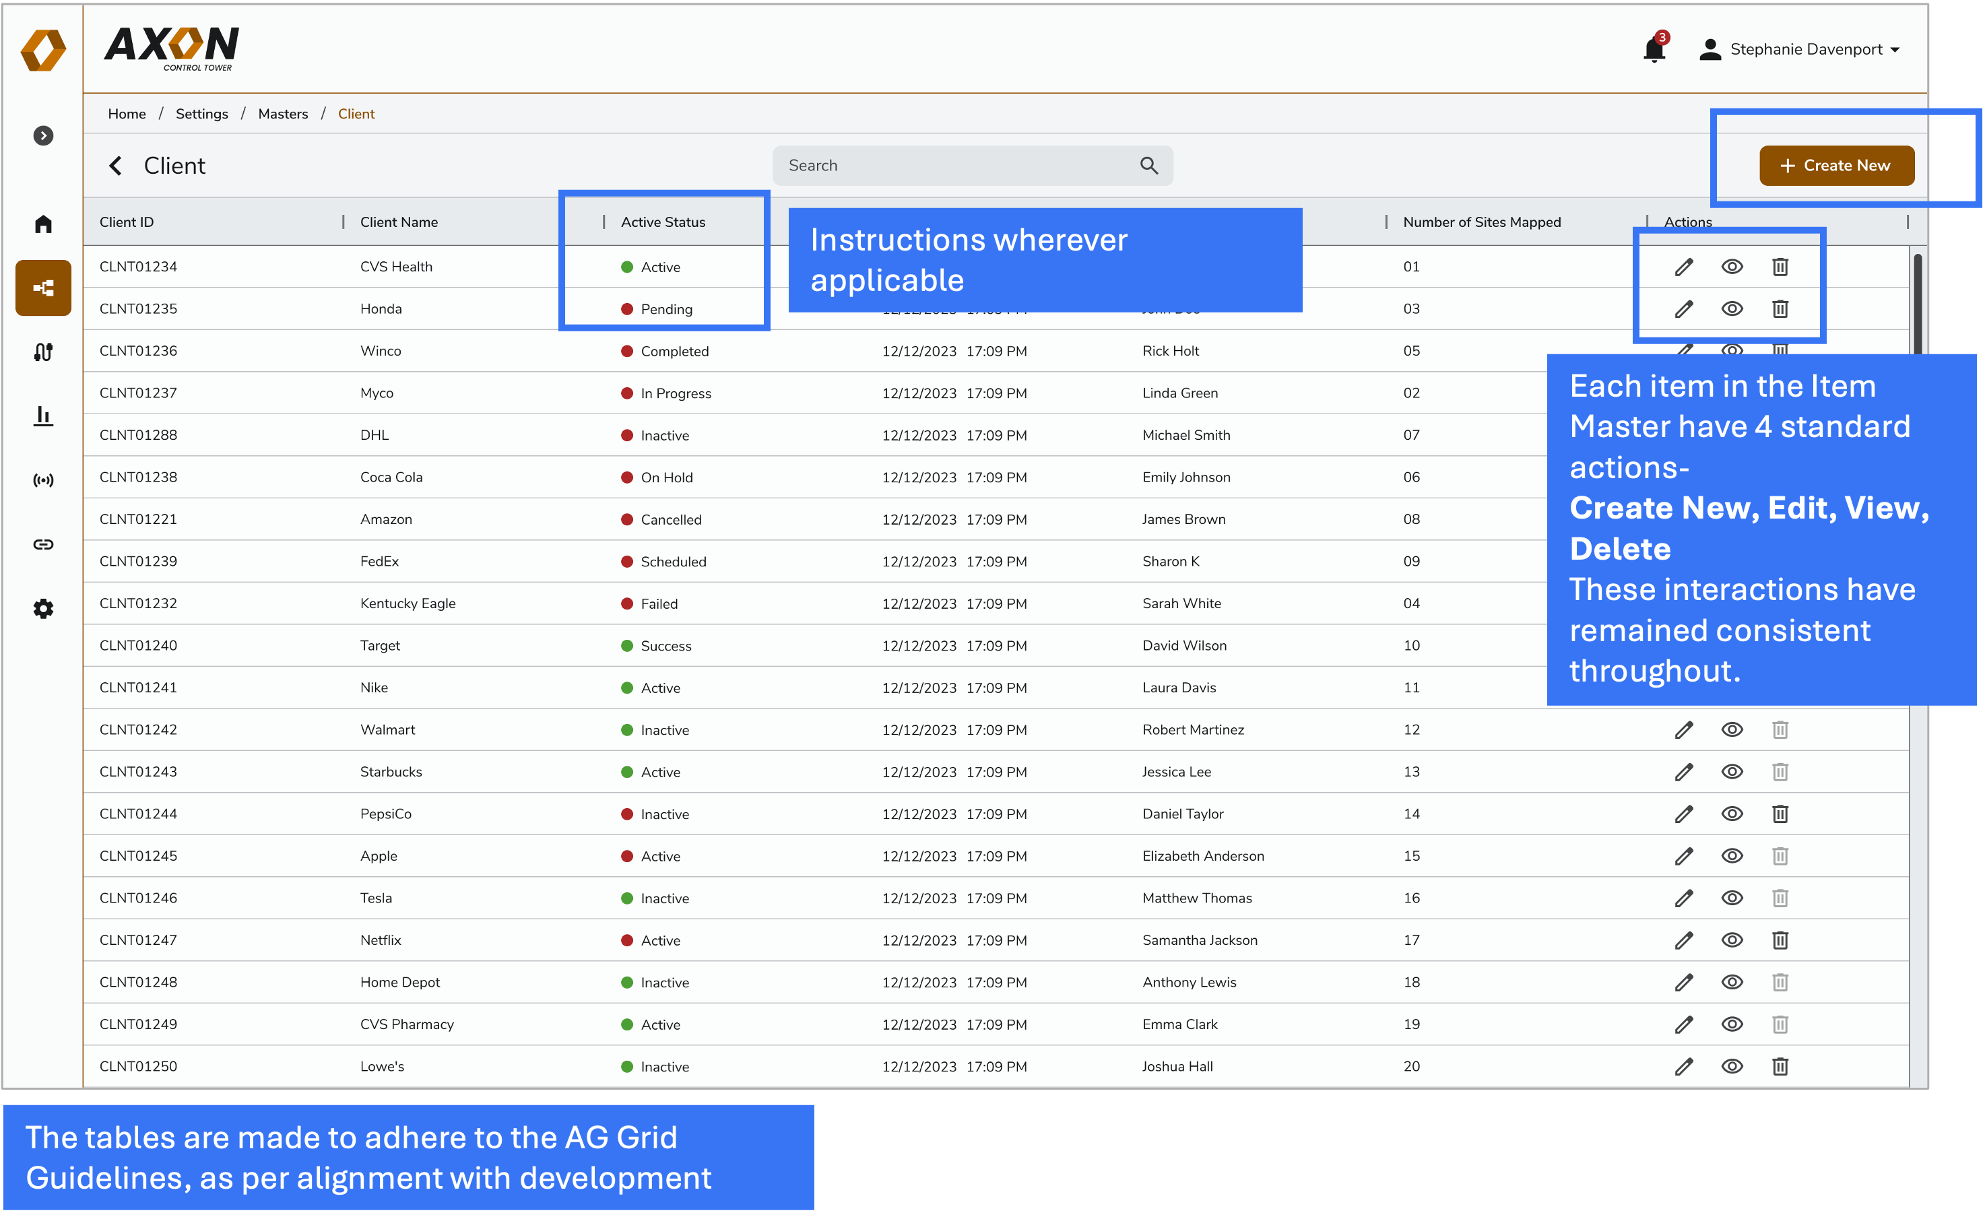View the Home Depot row details
Viewport: 1985px width, 1219px height.
(1732, 982)
